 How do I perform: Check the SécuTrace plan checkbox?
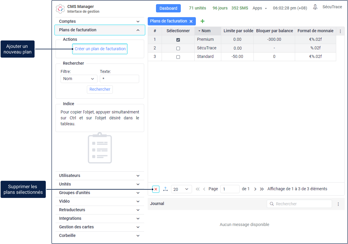[x=178, y=48]
